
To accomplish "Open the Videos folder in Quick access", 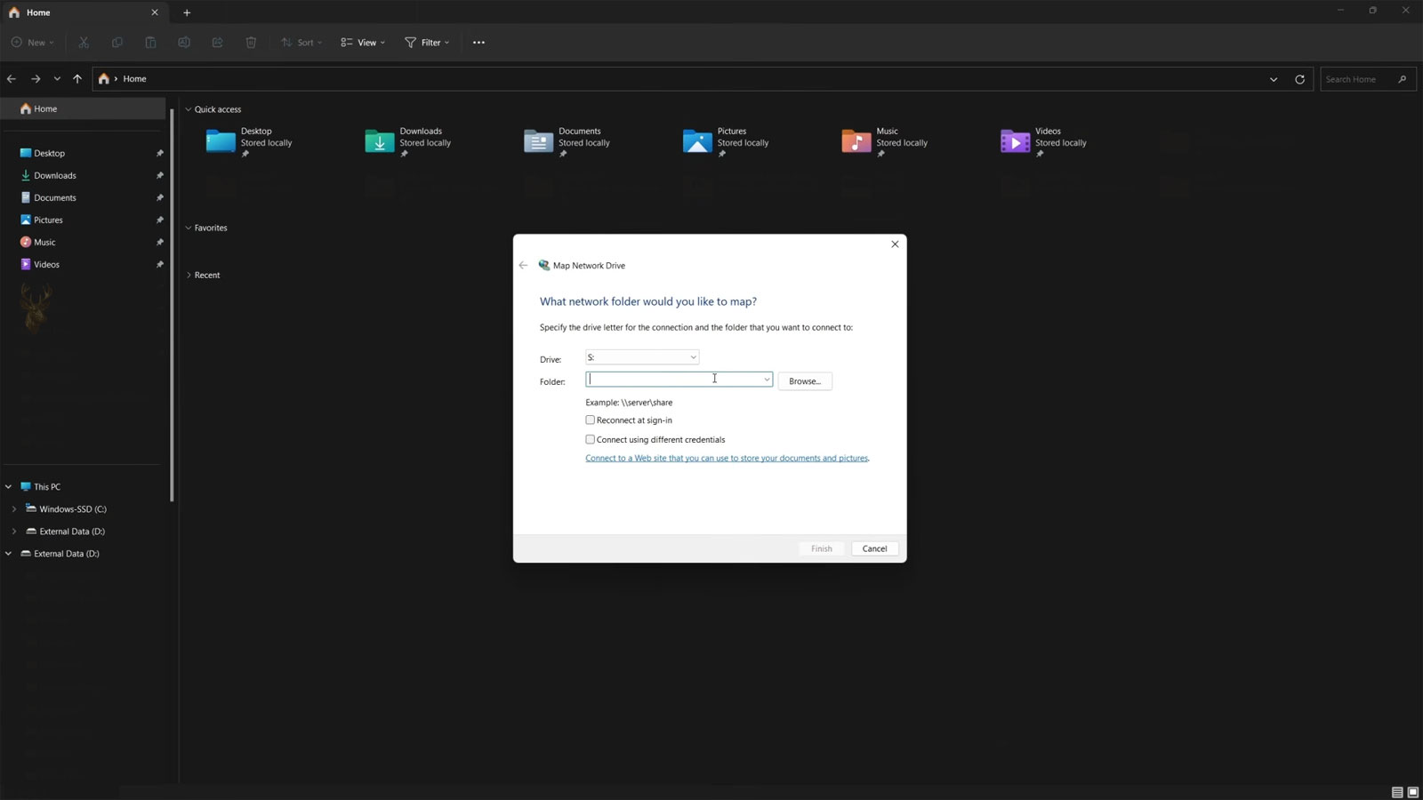I will click(1044, 141).
